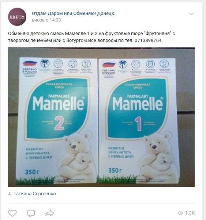Open the Mamelle formula photo

pos(101,117)
